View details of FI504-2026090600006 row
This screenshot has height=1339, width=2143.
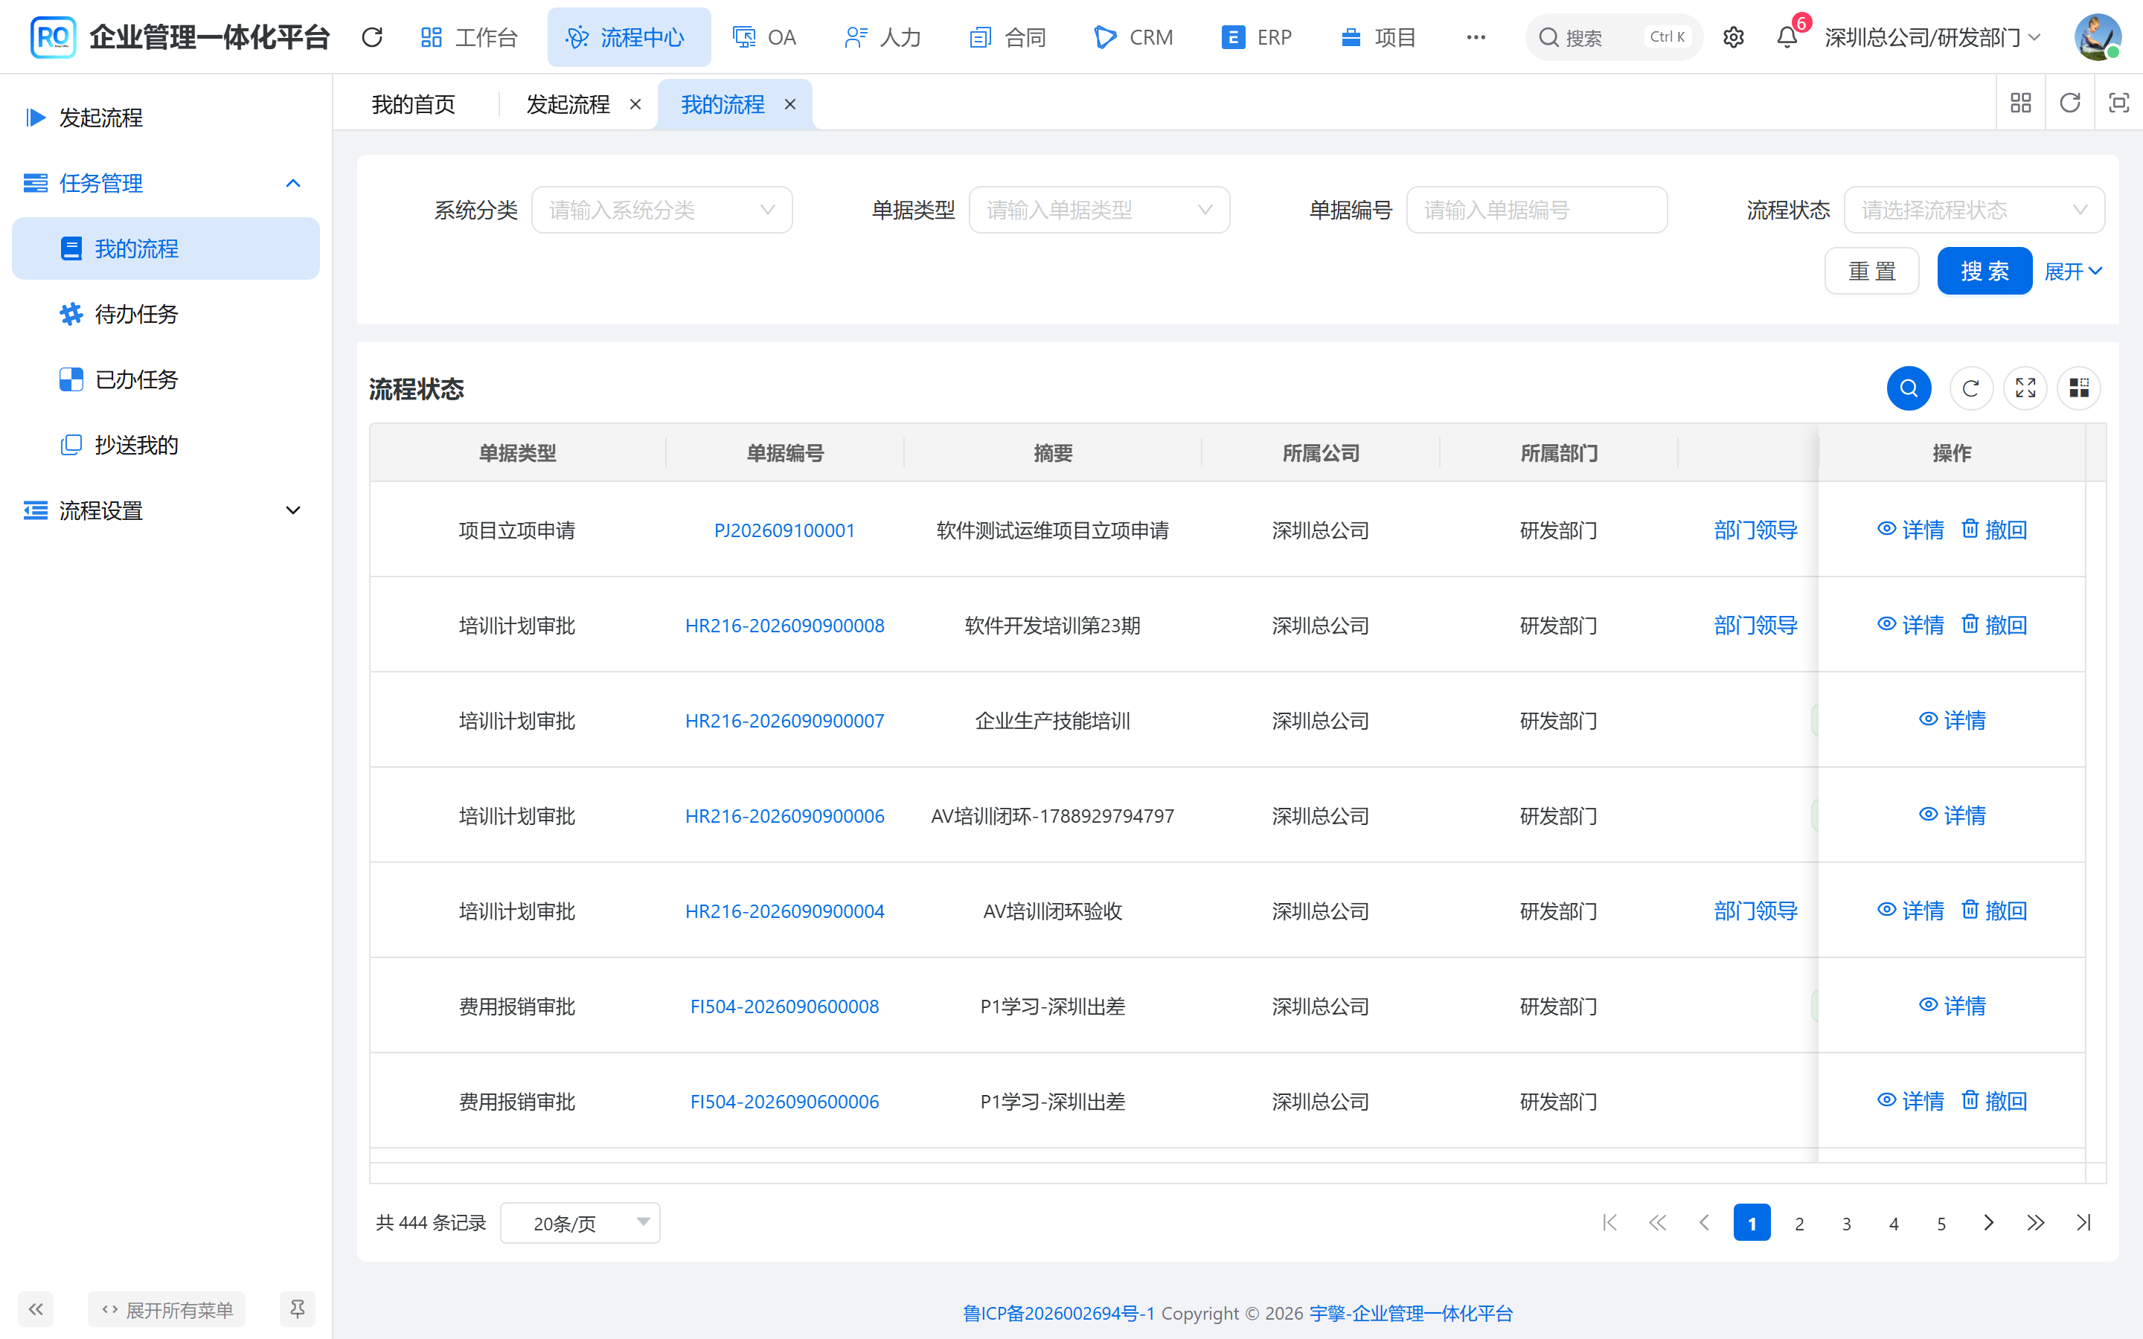pos(1910,1101)
